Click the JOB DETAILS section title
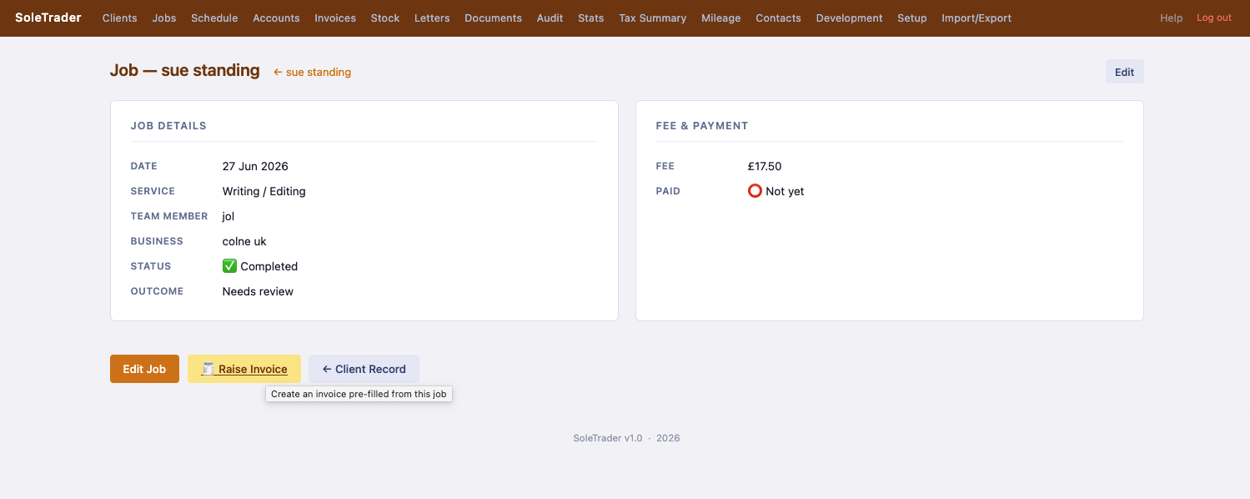The height and width of the screenshot is (499, 1250). pyautogui.click(x=168, y=126)
